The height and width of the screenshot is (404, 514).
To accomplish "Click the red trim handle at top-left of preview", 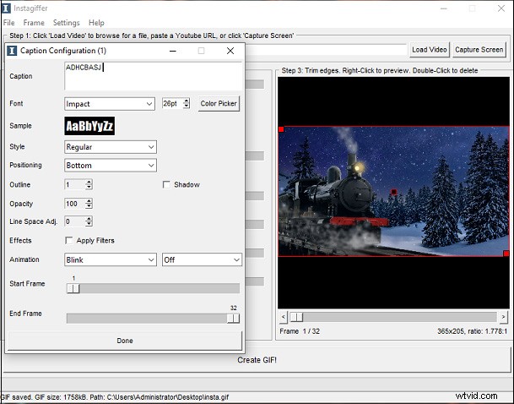I will 280,129.
